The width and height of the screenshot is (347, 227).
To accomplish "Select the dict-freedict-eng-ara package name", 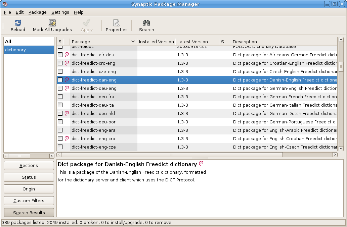I will coord(93,130).
